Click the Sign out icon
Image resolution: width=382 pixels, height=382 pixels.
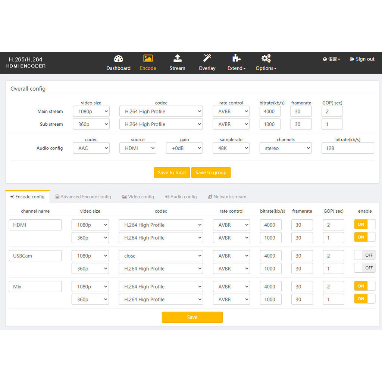(352, 59)
